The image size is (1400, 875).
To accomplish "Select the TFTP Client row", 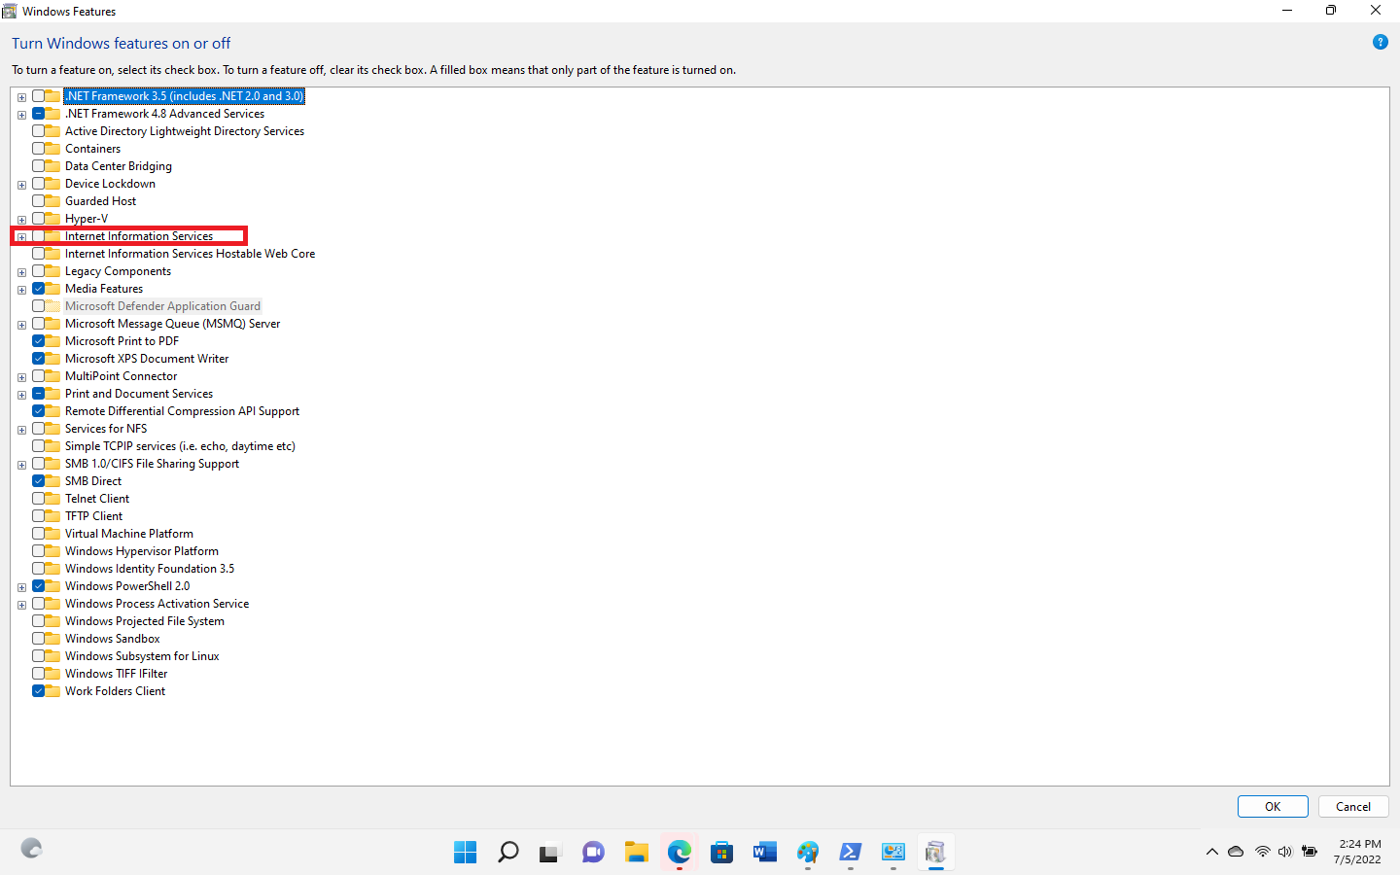I will [94, 516].
